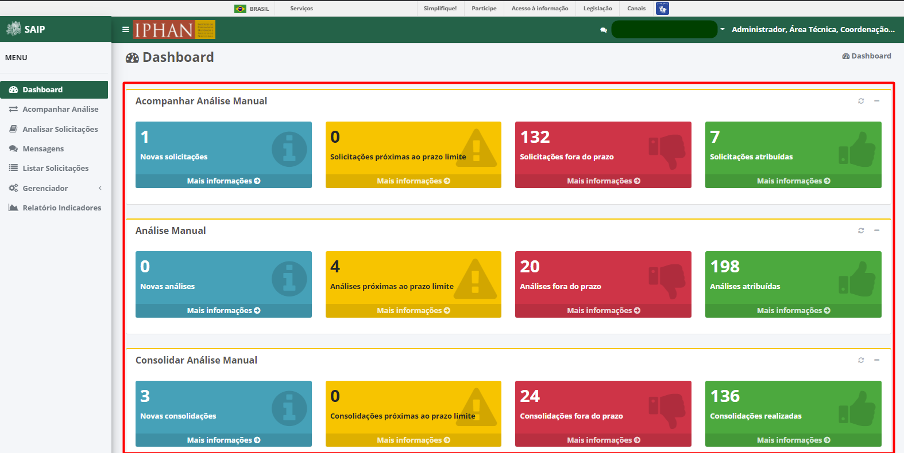This screenshot has width=904, height=453.
Task: Refresh the Consolidar Análise Manual panel
Action: pos(861,360)
